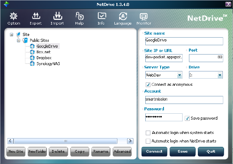Open the Server Type dropdown
Viewport: 233px width, 164px height.
point(180,75)
